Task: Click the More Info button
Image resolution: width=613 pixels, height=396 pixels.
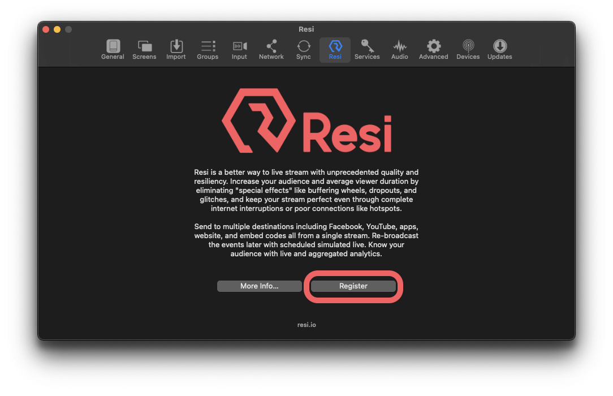Action: 259,286
